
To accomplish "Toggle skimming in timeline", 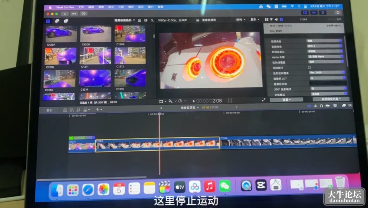I will pos(309,106).
